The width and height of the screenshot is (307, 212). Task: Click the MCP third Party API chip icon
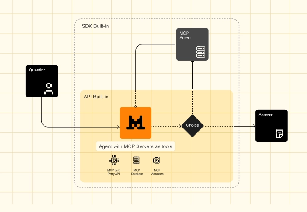coord(114,160)
